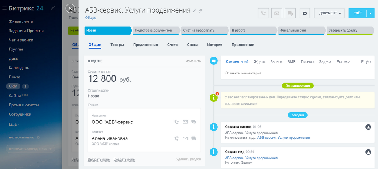Click info icon beside Создан лид
The image size is (378, 169).
tap(214, 152)
